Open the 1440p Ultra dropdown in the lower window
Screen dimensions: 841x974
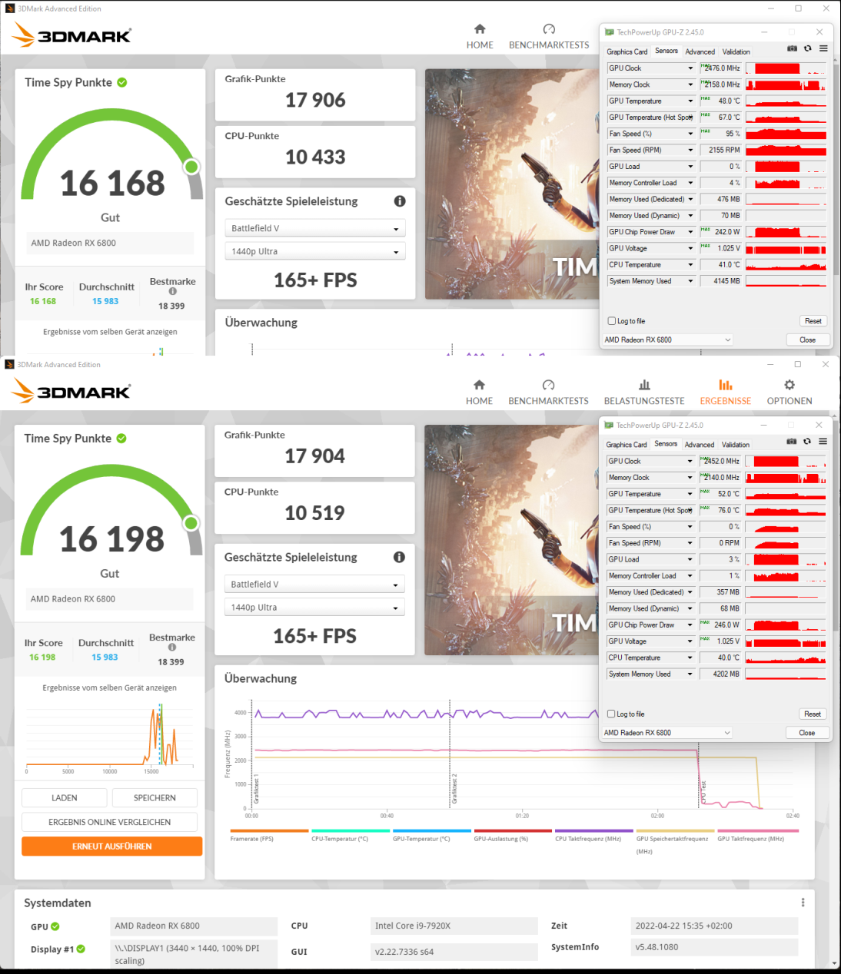(314, 608)
